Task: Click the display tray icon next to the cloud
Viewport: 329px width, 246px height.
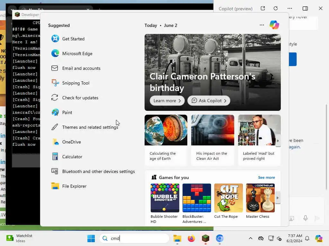Action: [271, 238]
